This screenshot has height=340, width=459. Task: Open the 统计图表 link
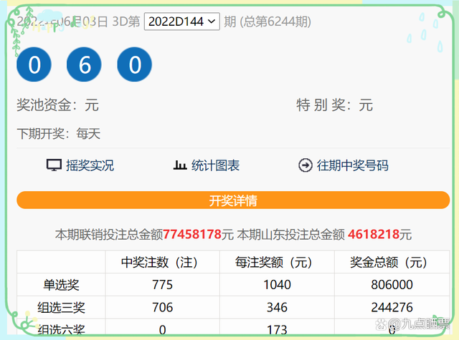click(215, 165)
